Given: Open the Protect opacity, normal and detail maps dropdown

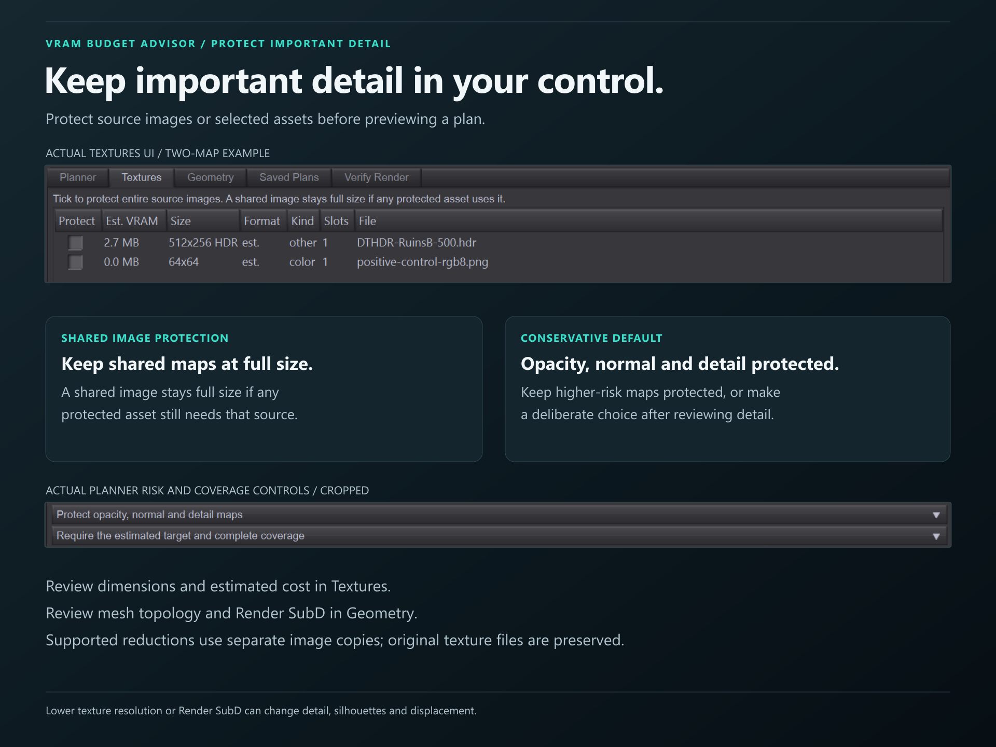Looking at the screenshot, I should coord(499,515).
